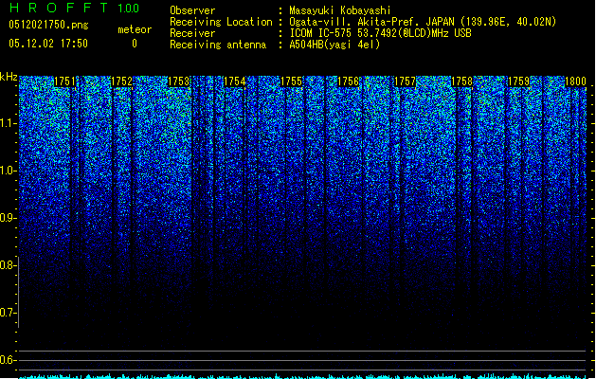Click the 1752 time marker

[x=121, y=81]
